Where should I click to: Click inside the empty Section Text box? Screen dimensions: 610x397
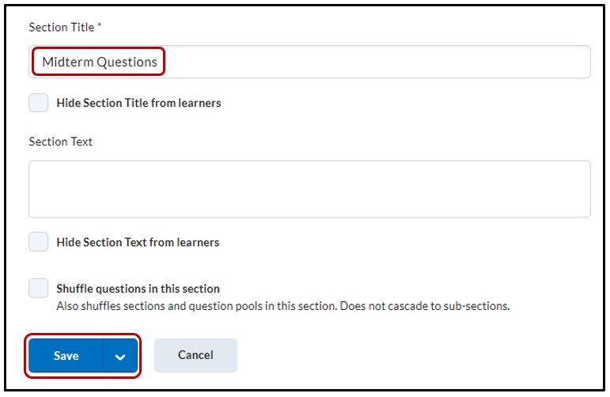pyautogui.click(x=309, y=189)
